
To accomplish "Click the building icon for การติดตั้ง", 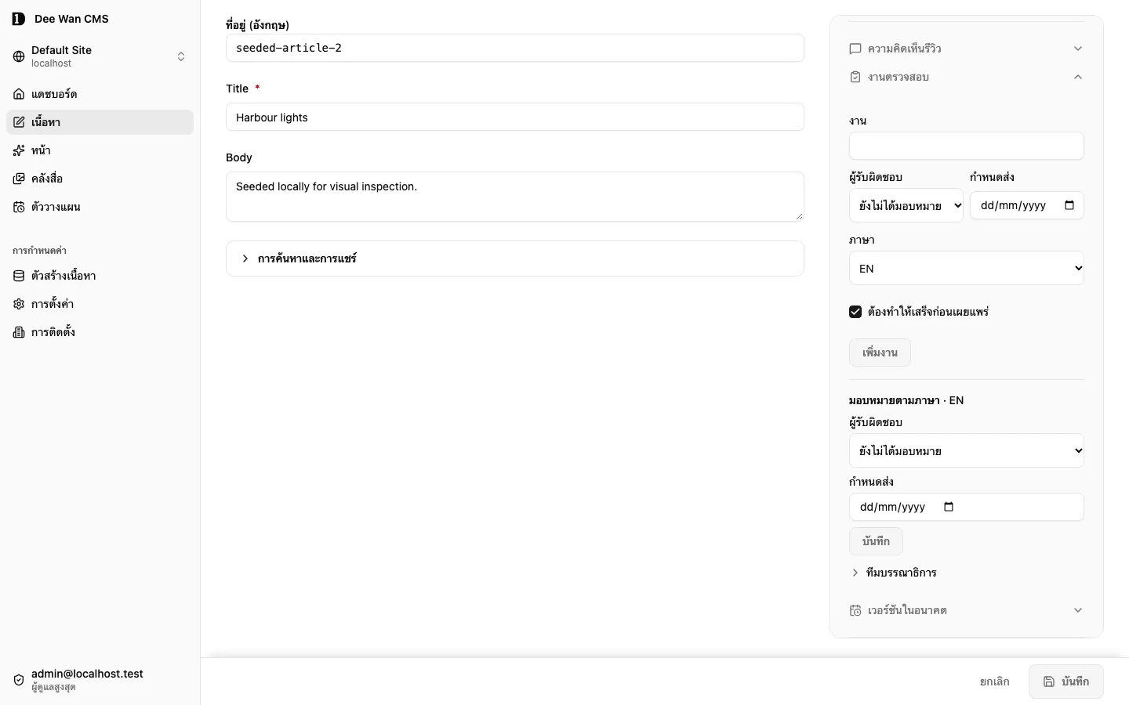I will pyautogui.click(x=19, y=332).
